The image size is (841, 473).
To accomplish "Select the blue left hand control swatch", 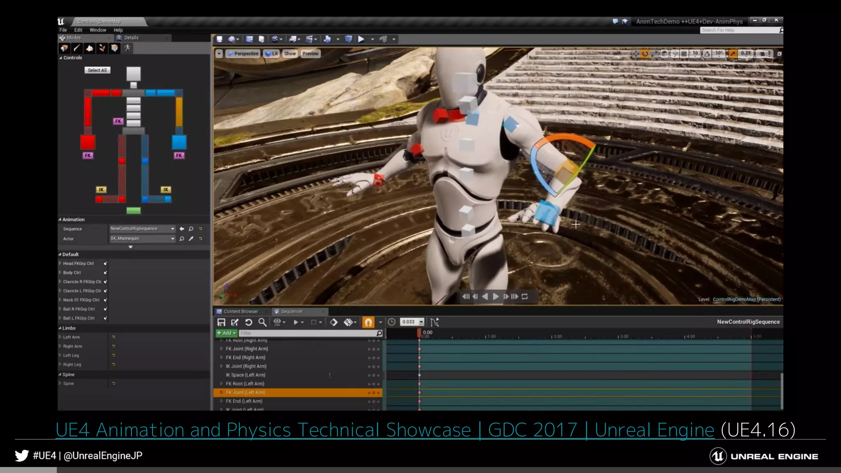I will point(179,142).
